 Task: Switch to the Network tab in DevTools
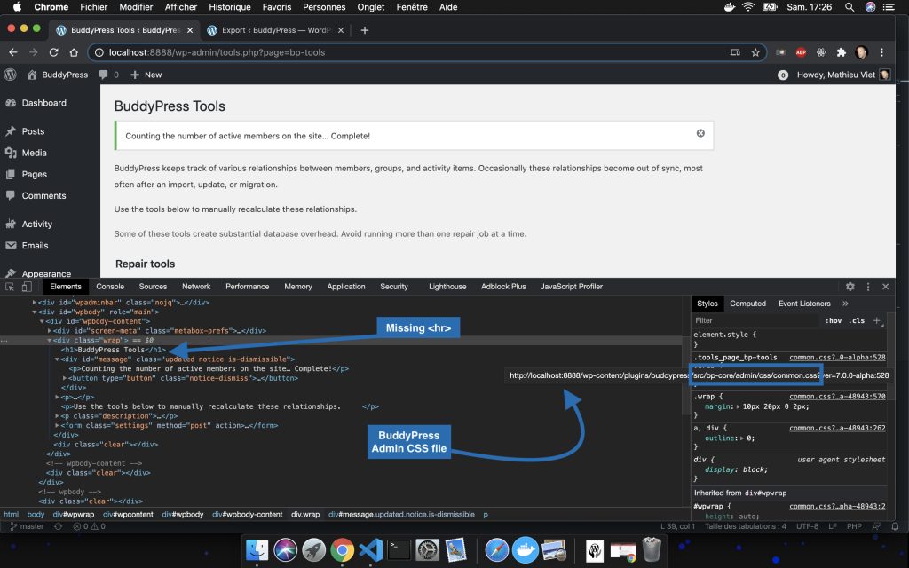(x=196, y=287)
